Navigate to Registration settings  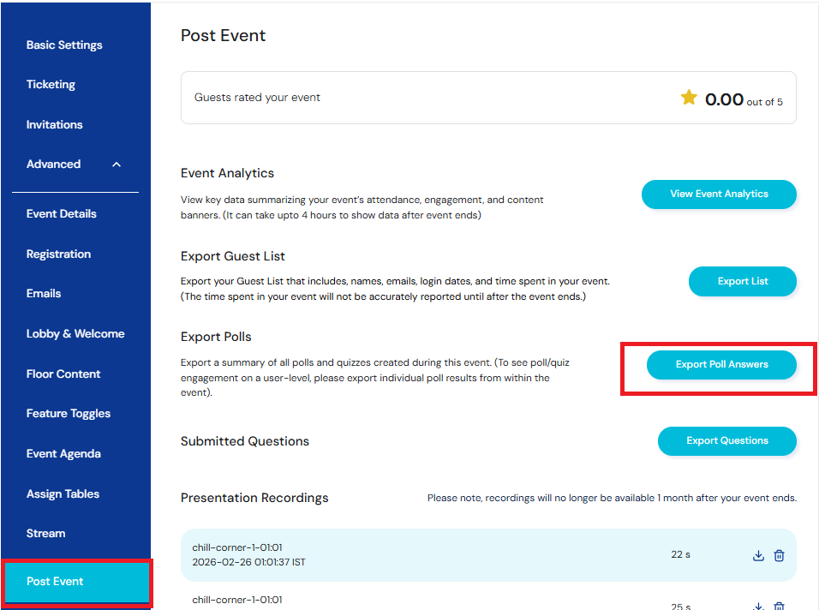pos(58,254)
